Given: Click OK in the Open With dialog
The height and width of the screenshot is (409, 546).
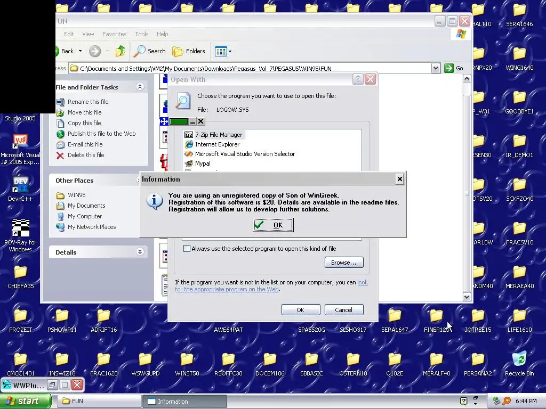Looking at the screenshot, I should click(301, 309).
